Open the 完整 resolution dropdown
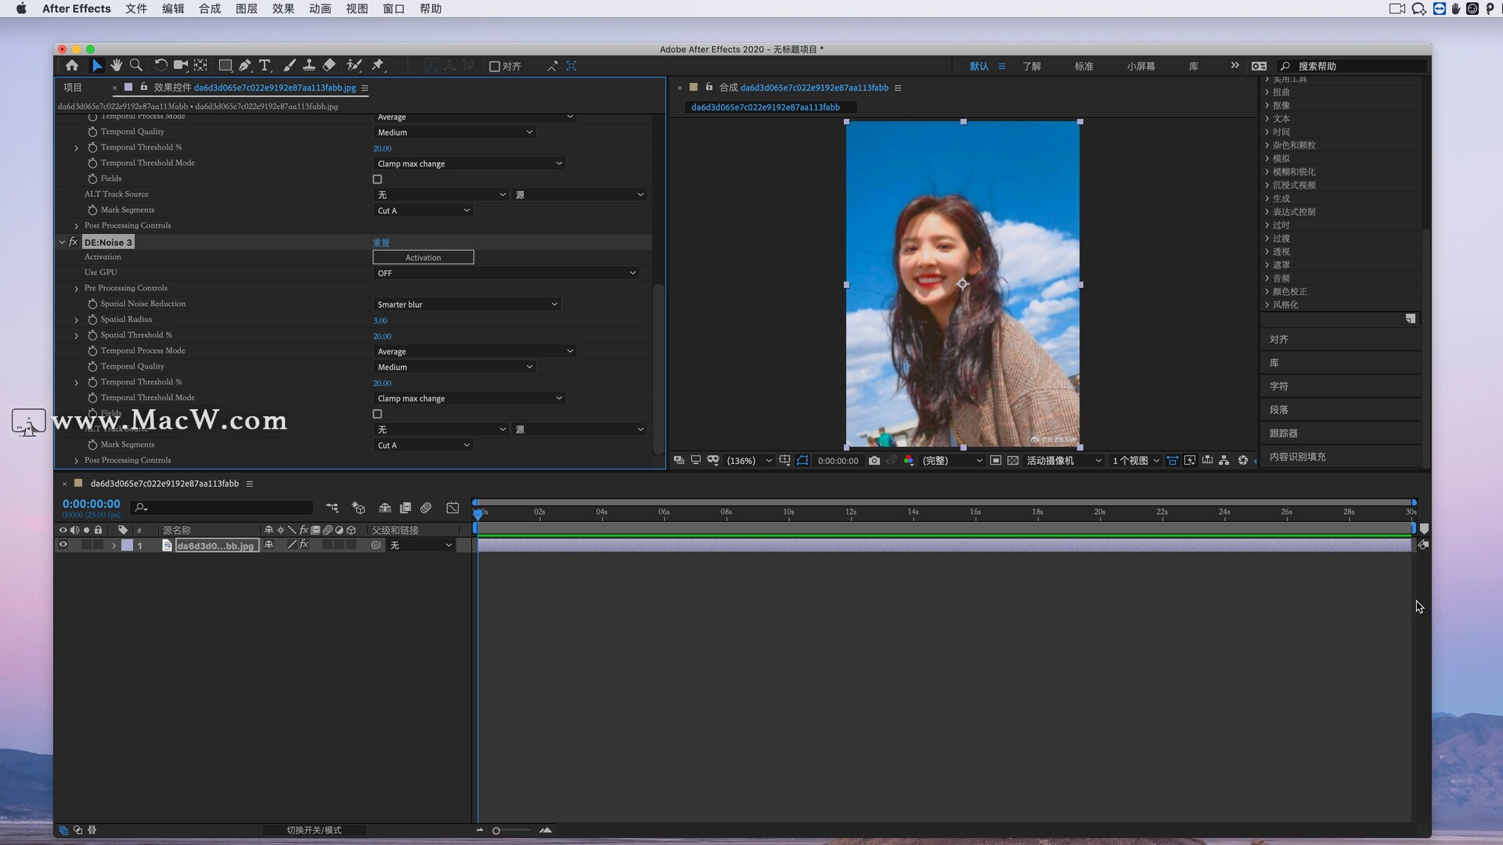This screenshot has height=845, width=1503. (x=952, y=461)
